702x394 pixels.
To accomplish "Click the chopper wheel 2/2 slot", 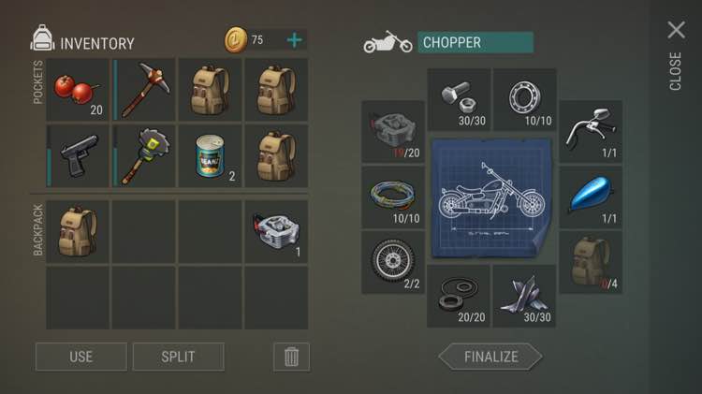I will click(x=392, y=262).
